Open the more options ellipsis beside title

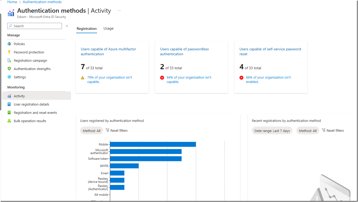119,11
